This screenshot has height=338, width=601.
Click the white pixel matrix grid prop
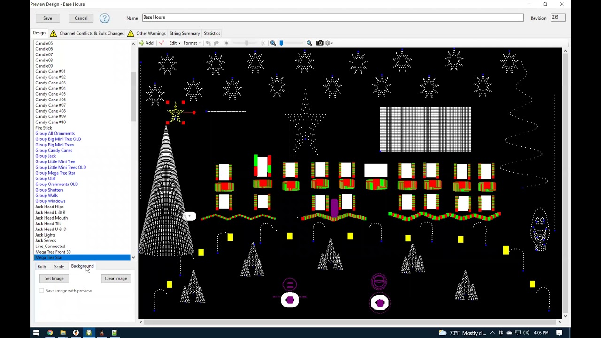[x=425, y=129]
